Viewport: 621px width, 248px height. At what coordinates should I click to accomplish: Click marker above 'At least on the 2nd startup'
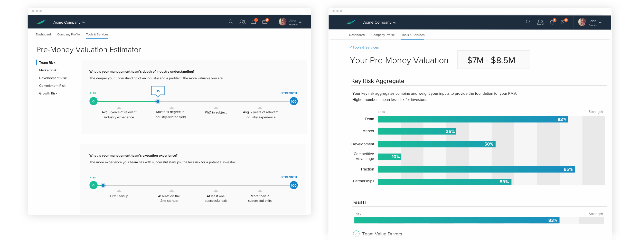[172, 191]
